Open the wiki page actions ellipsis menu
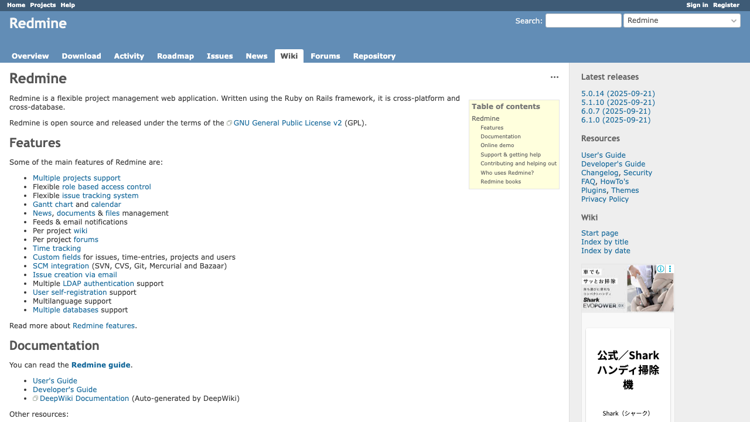The image size is (750, 422). click(x=554, y=77)
